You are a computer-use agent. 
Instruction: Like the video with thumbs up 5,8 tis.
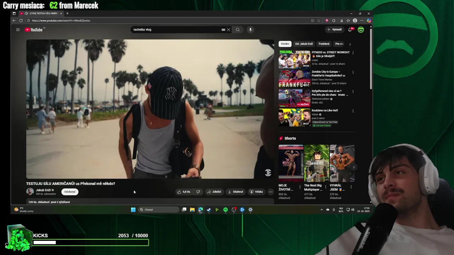pyautogui.click(x=184, y=192)
